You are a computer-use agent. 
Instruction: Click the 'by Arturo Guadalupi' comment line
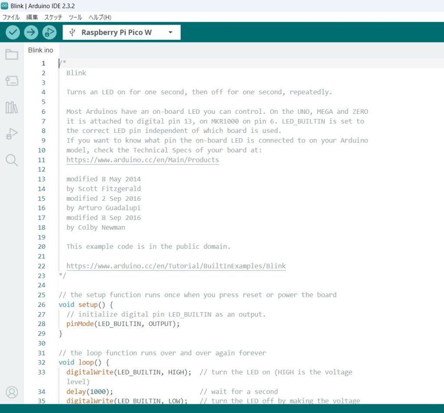(x=103, y=208)
